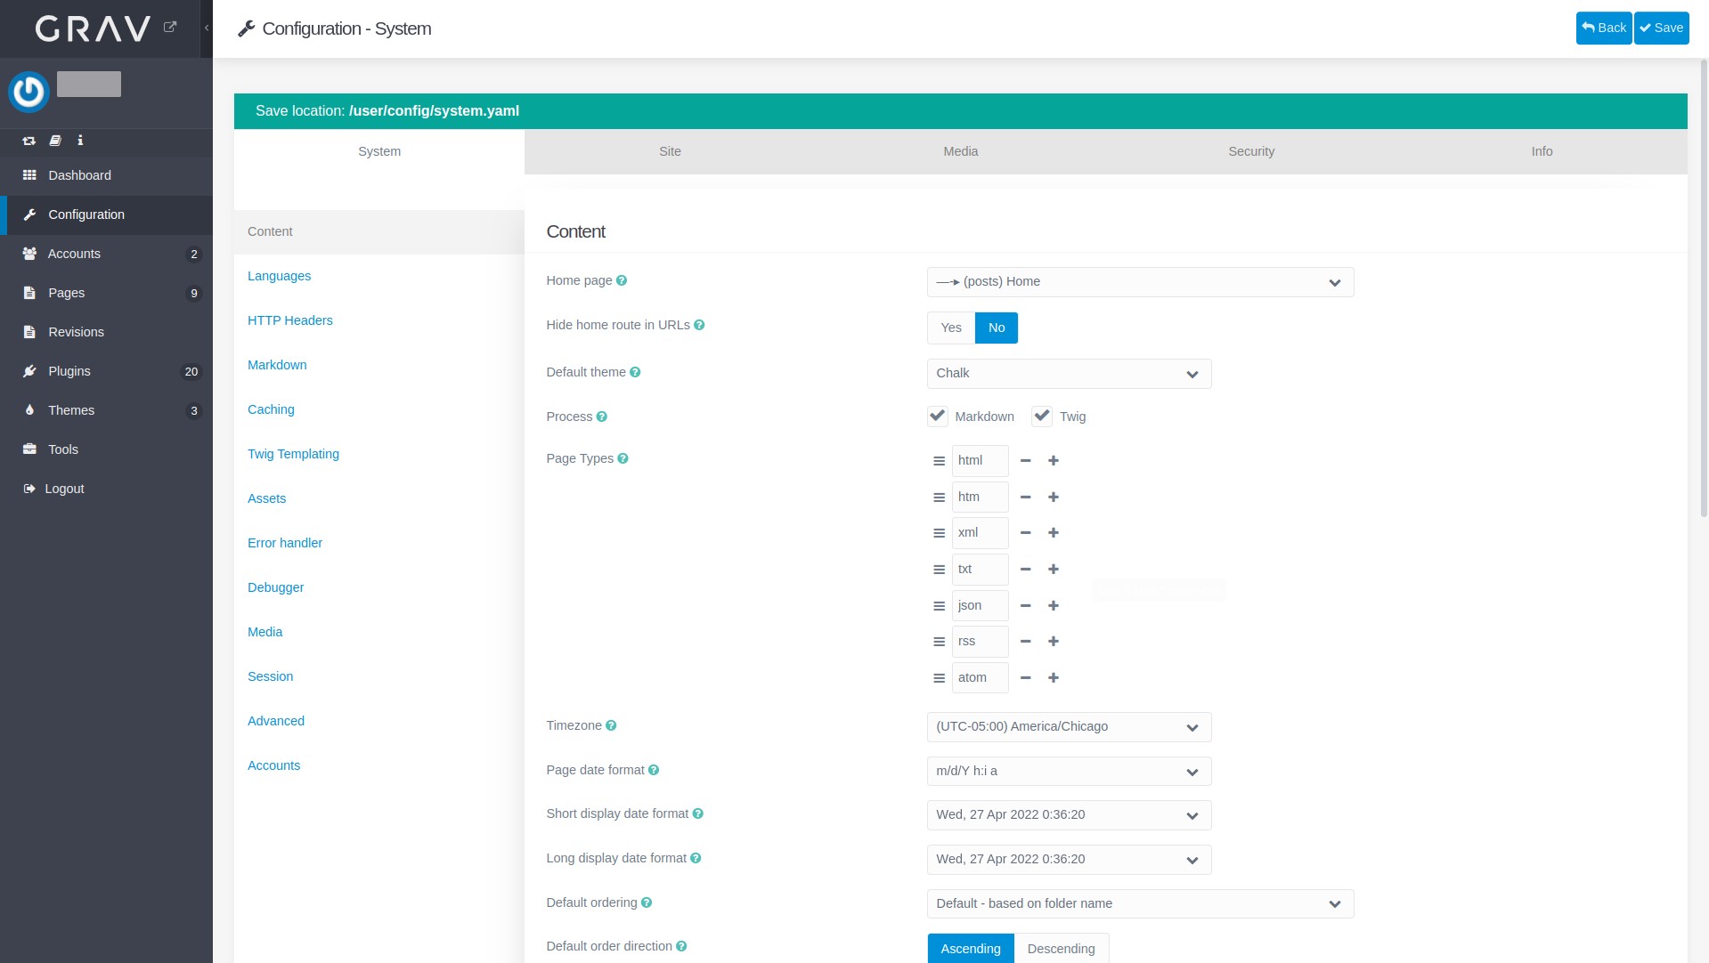Click the help icon beside Timezone label
The width and height of the screenshot is (1709, 963).
click(611, 726)
